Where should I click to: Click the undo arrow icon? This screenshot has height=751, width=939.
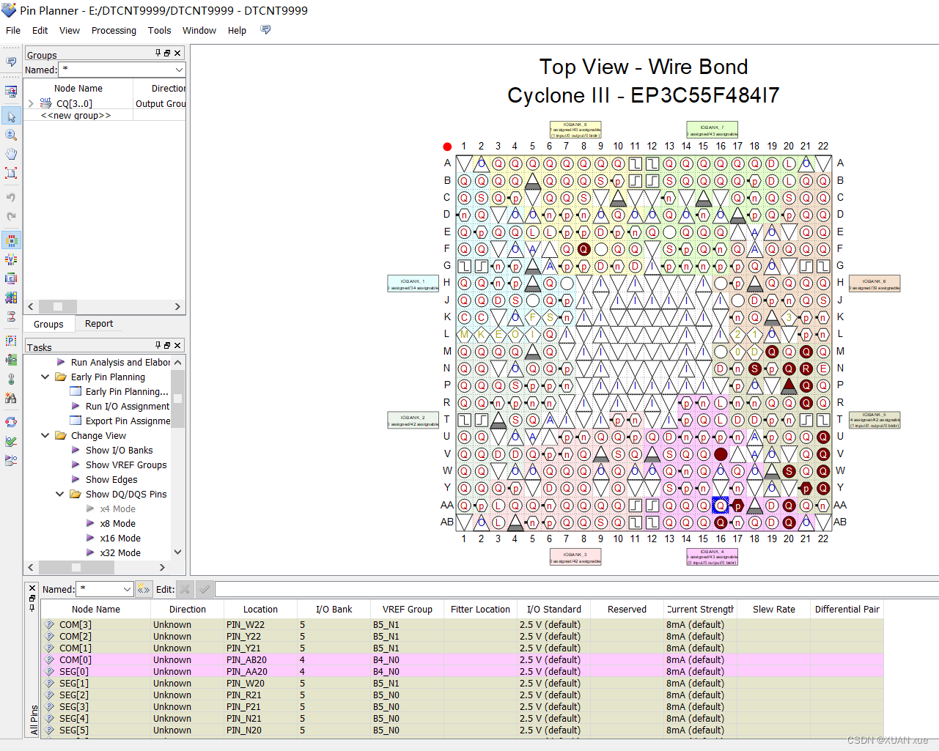[11, 197]
